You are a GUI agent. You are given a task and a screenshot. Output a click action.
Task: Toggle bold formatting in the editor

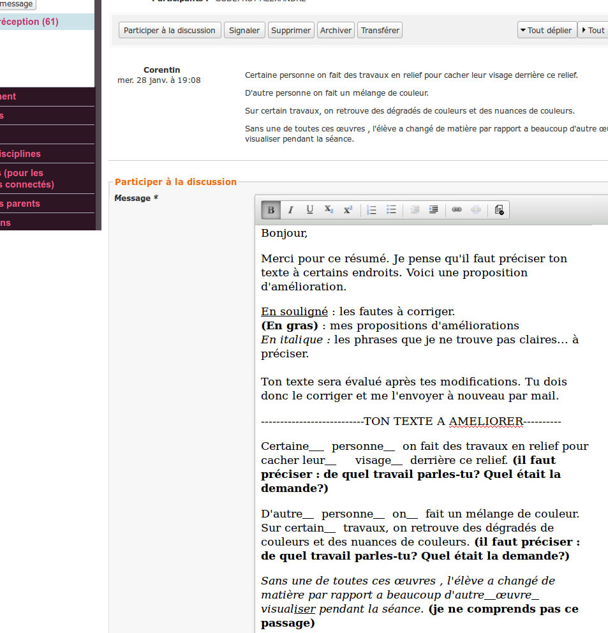[271, 210]
